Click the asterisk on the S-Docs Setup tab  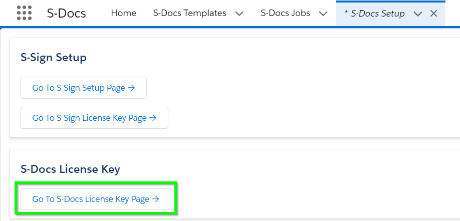(x=346, y=13)
